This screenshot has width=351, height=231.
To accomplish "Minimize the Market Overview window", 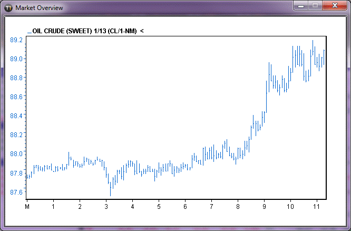I will point(301,5).
